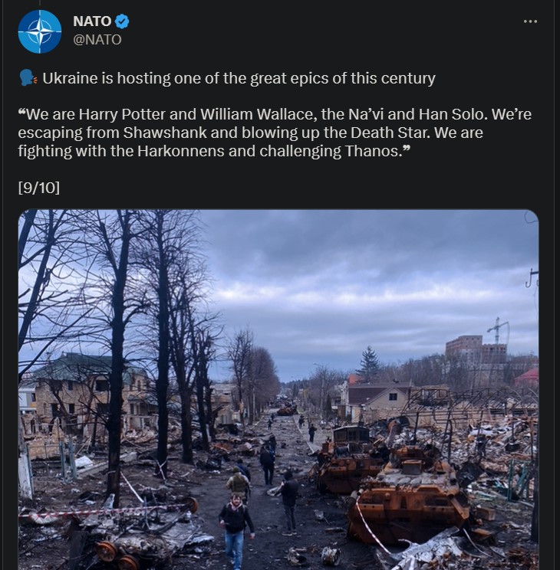Click the blue verified checkmark badge
The height and width of the screenshot is (570, 560).
click(x=122, y=21)
